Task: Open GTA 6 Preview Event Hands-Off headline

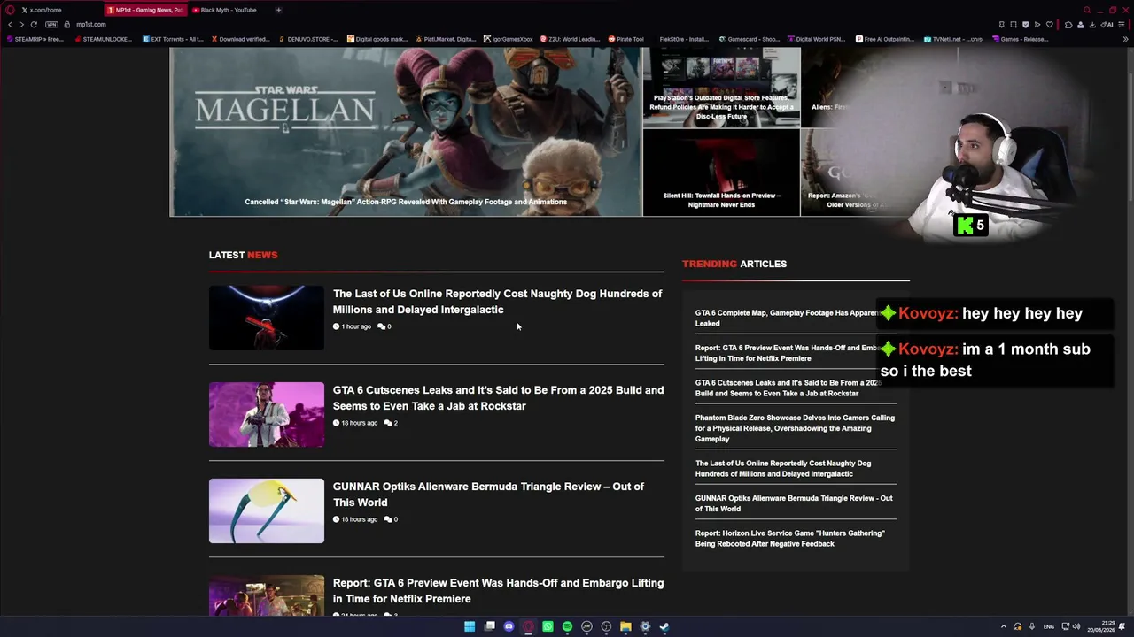Action: click(498, 591)
